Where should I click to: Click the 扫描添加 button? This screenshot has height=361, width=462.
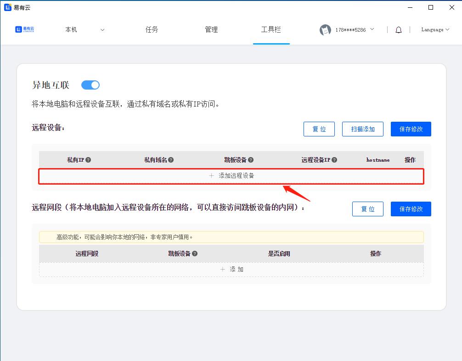363,129
